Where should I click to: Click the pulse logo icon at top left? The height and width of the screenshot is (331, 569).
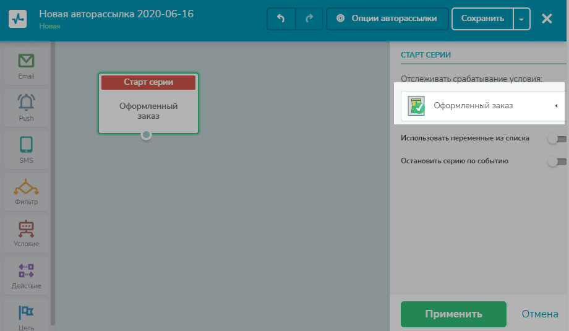[18, 19]
